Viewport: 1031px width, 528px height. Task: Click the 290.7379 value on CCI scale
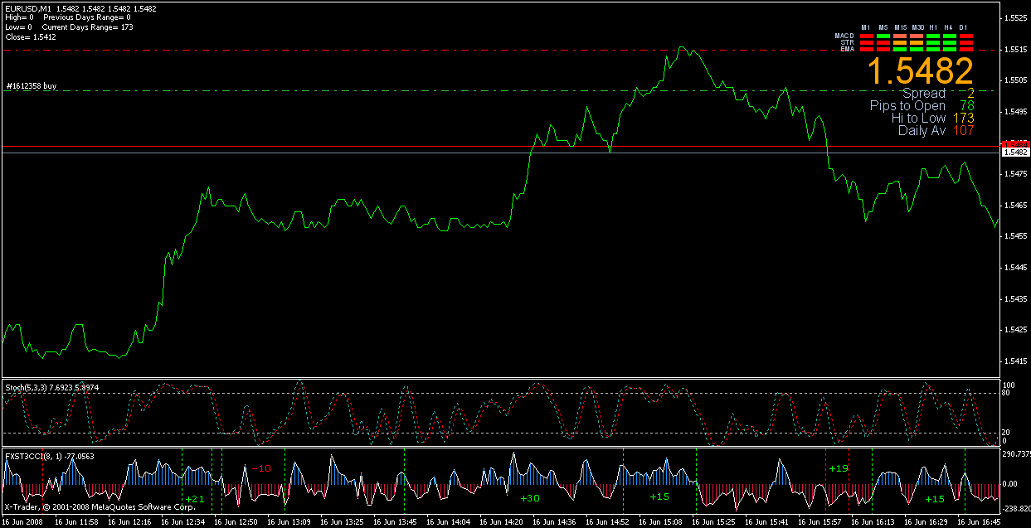tap(1016, 453)
